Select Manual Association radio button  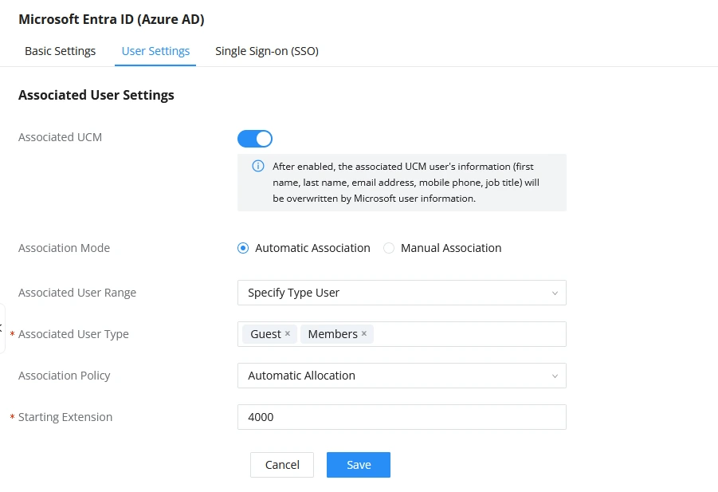tap(389, 248)
